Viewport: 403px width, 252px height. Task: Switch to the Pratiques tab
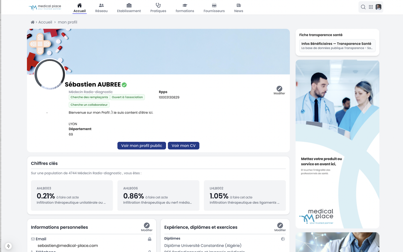point(158,8)
